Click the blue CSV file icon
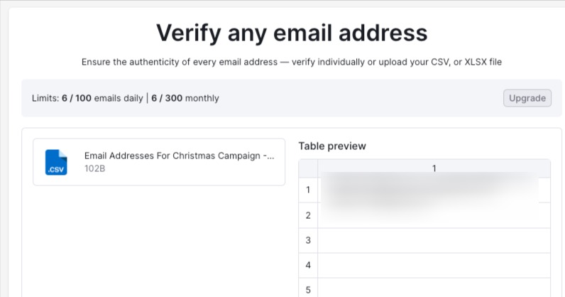The width and height of the screenshot is (565, 297). point(55,162)
